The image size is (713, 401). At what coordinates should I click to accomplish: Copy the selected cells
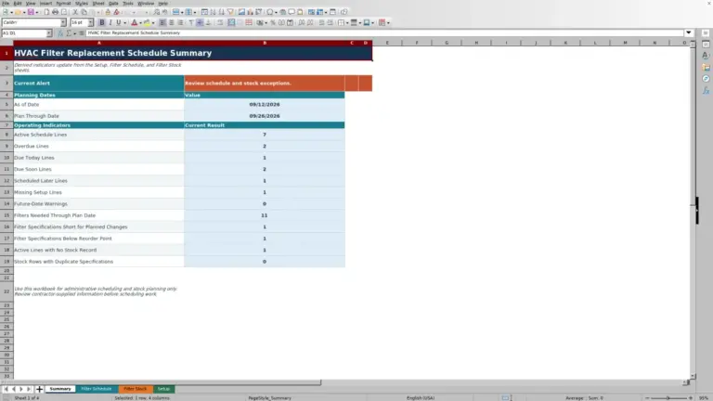(84, 12)
